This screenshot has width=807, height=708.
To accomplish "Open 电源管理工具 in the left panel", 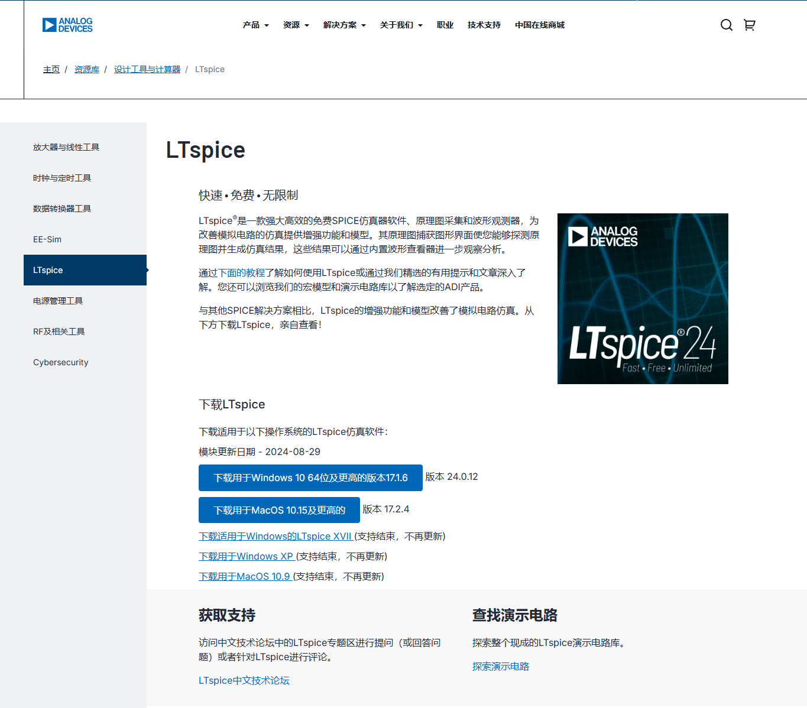I will click(57, 300).
